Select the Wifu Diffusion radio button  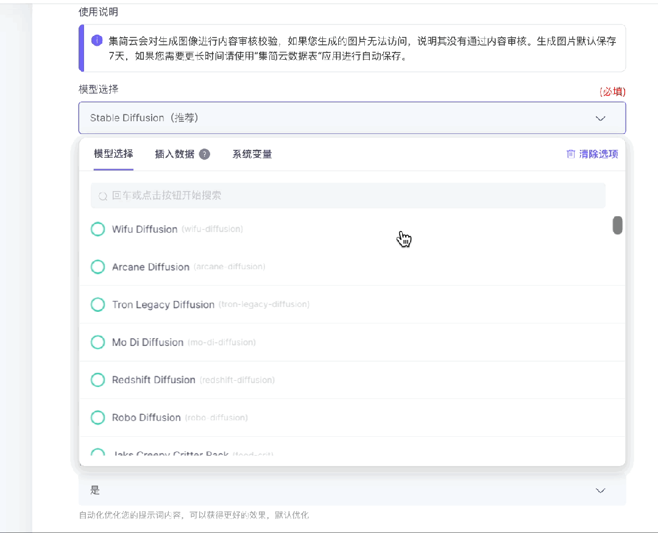click(97, 229)
